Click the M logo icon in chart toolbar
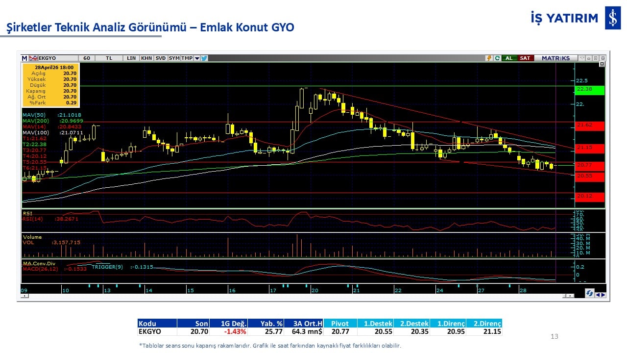The image size is (627, 353). (x=24, y=58)
